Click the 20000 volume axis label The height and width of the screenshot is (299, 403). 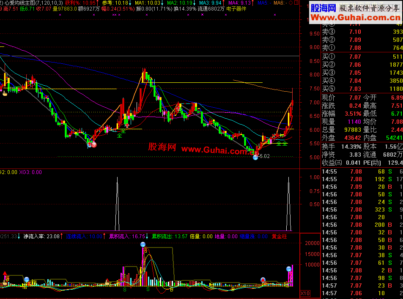point(312,243)
